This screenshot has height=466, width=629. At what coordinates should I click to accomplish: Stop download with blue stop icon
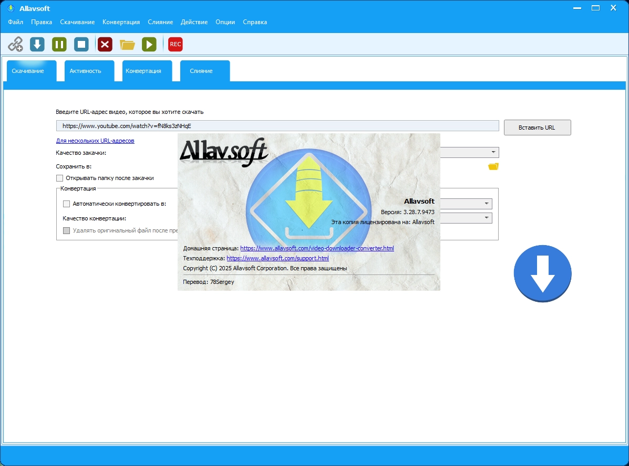click(x=81, y=44)
